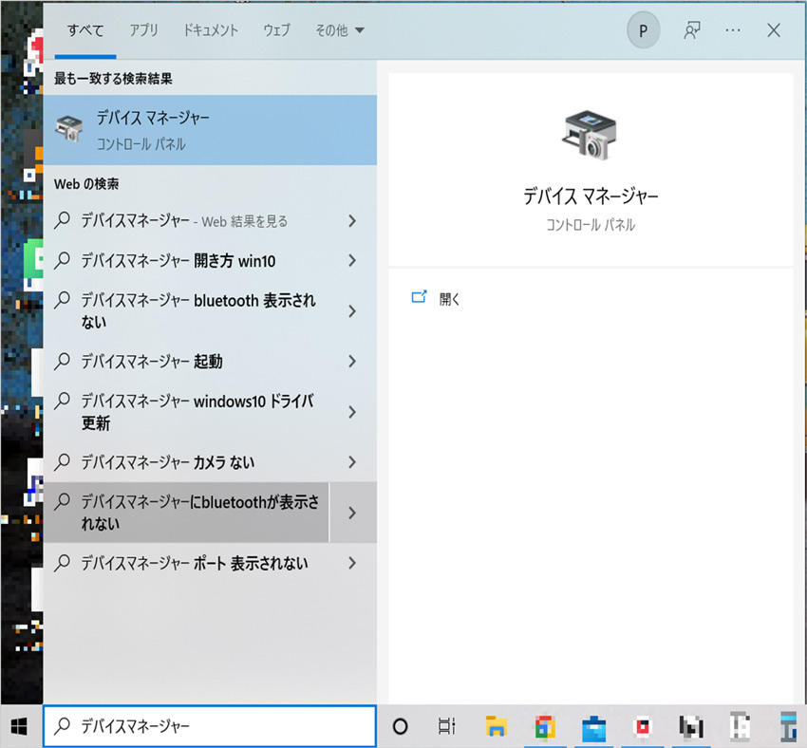Select 'デバイスマネージャー ポート 表示されない' suggestion
This screenshot has height=748, width=807.
[186, 563]
